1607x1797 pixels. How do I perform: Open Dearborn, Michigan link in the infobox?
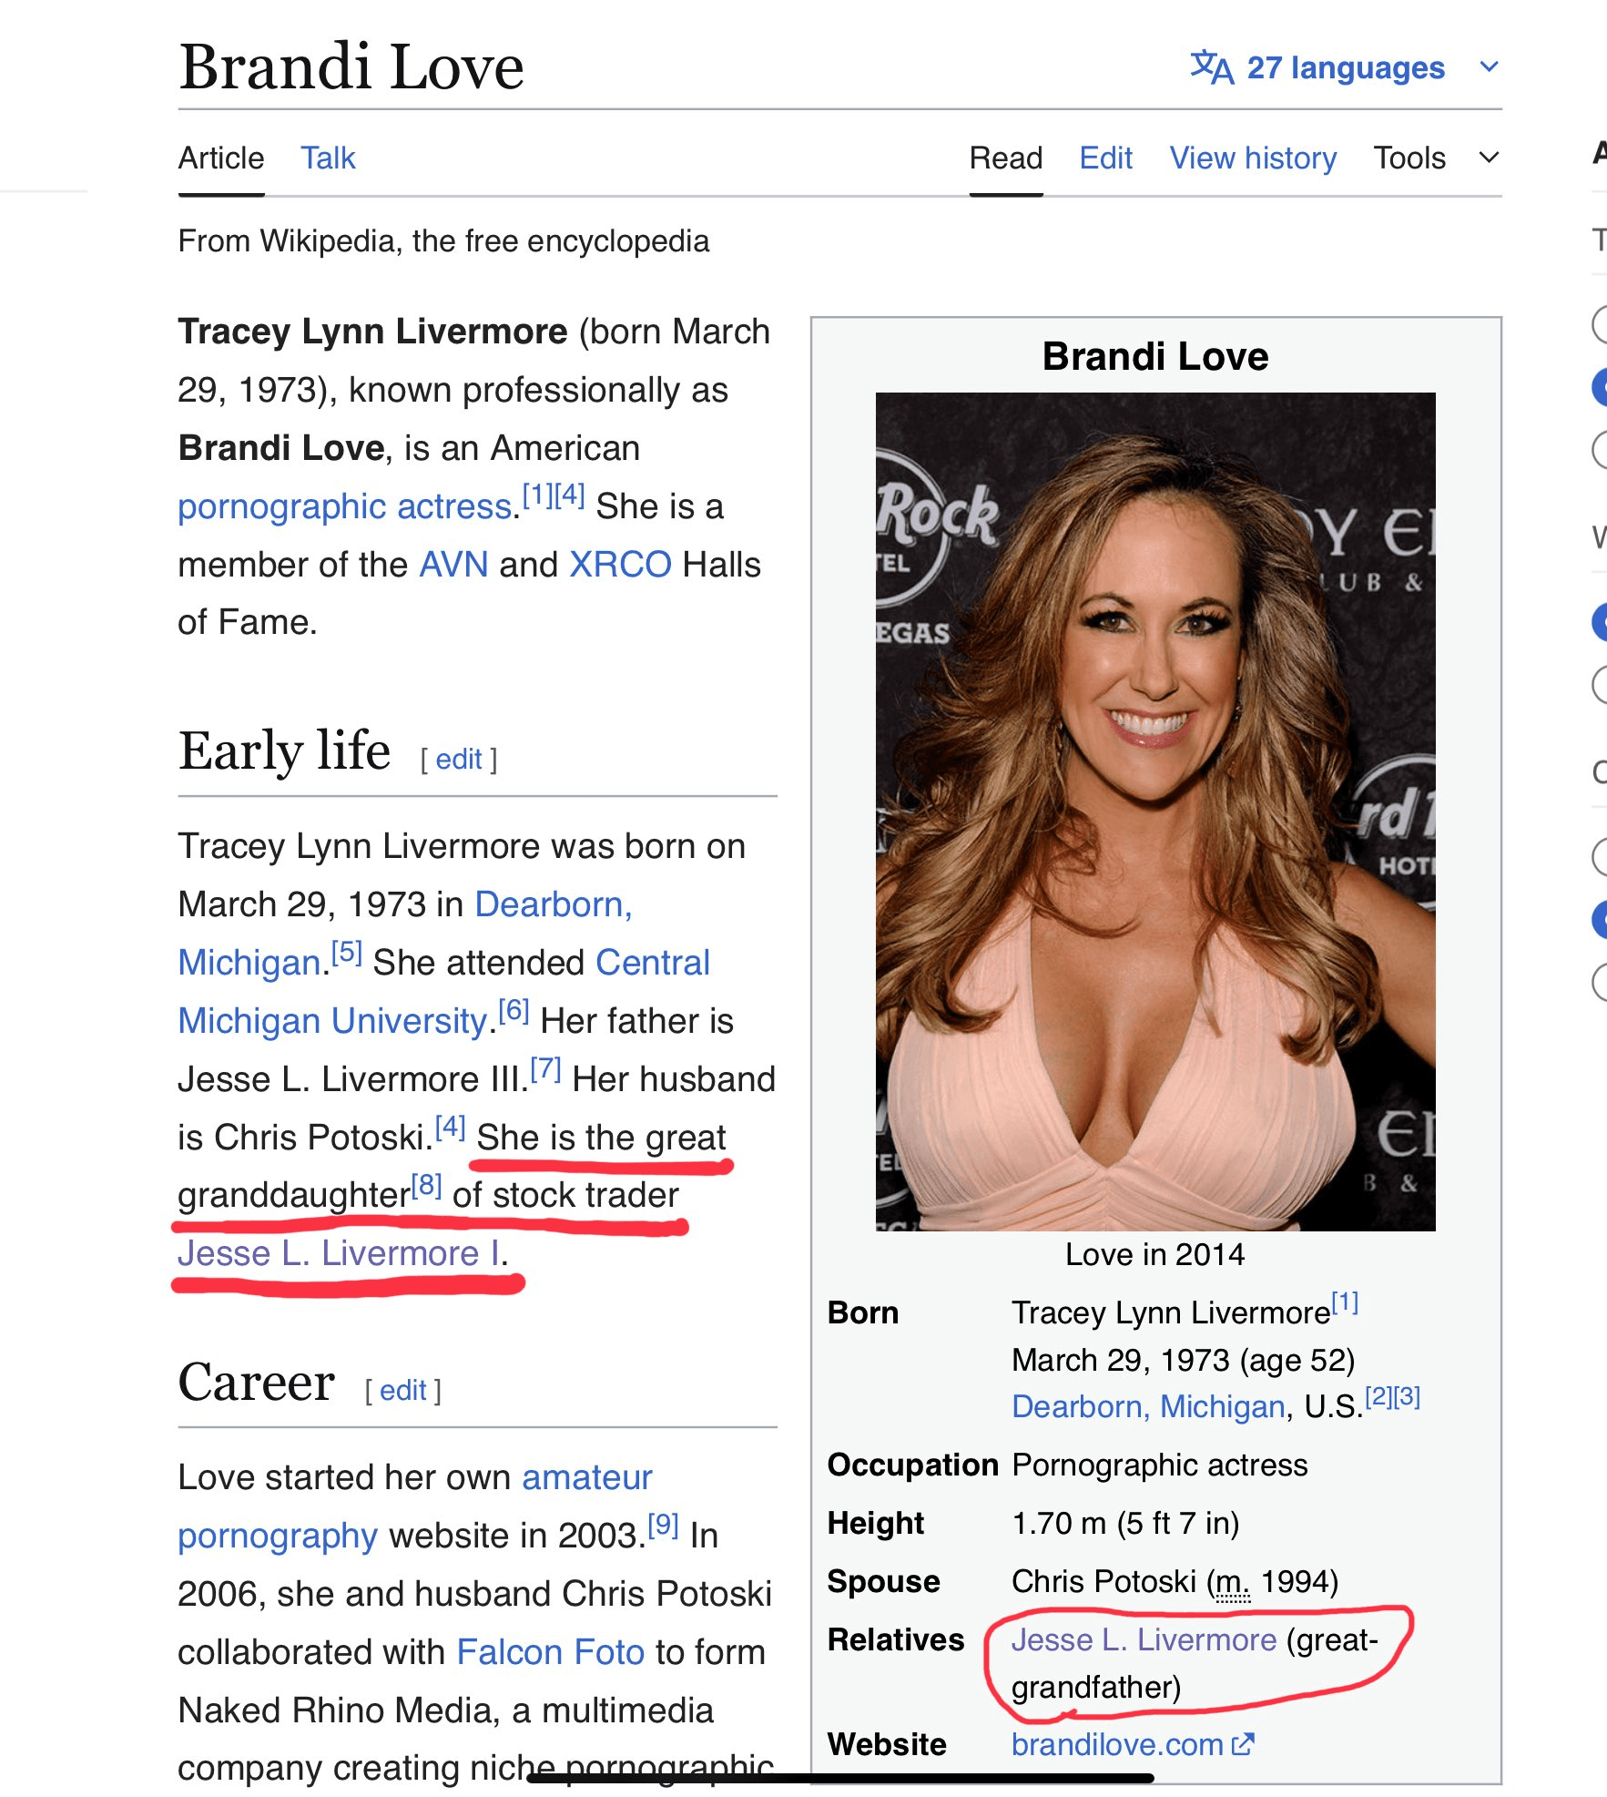pos(1148,1407)
